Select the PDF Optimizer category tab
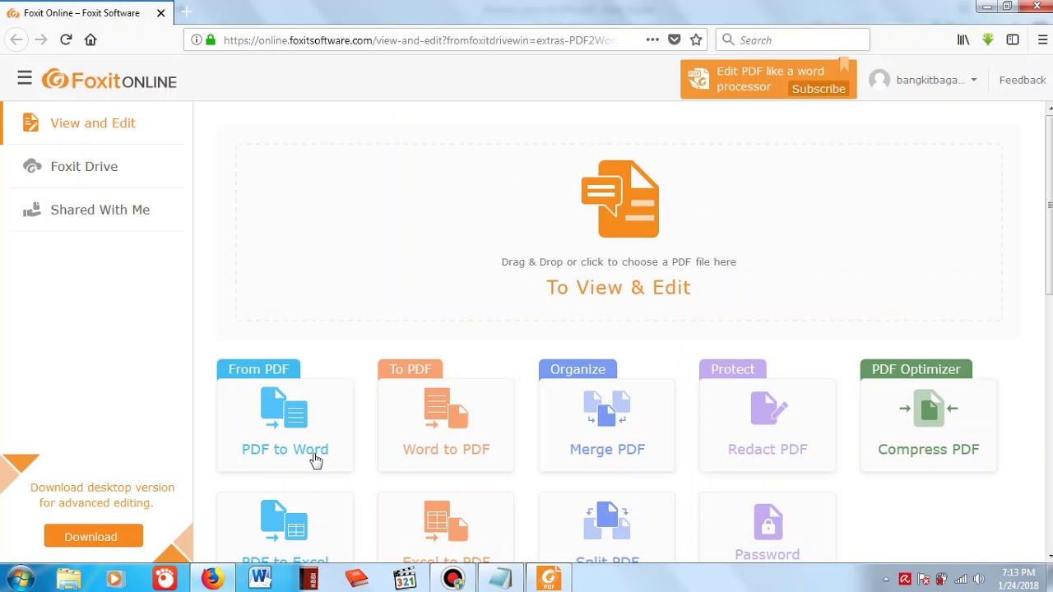 (x=916, y=369)
